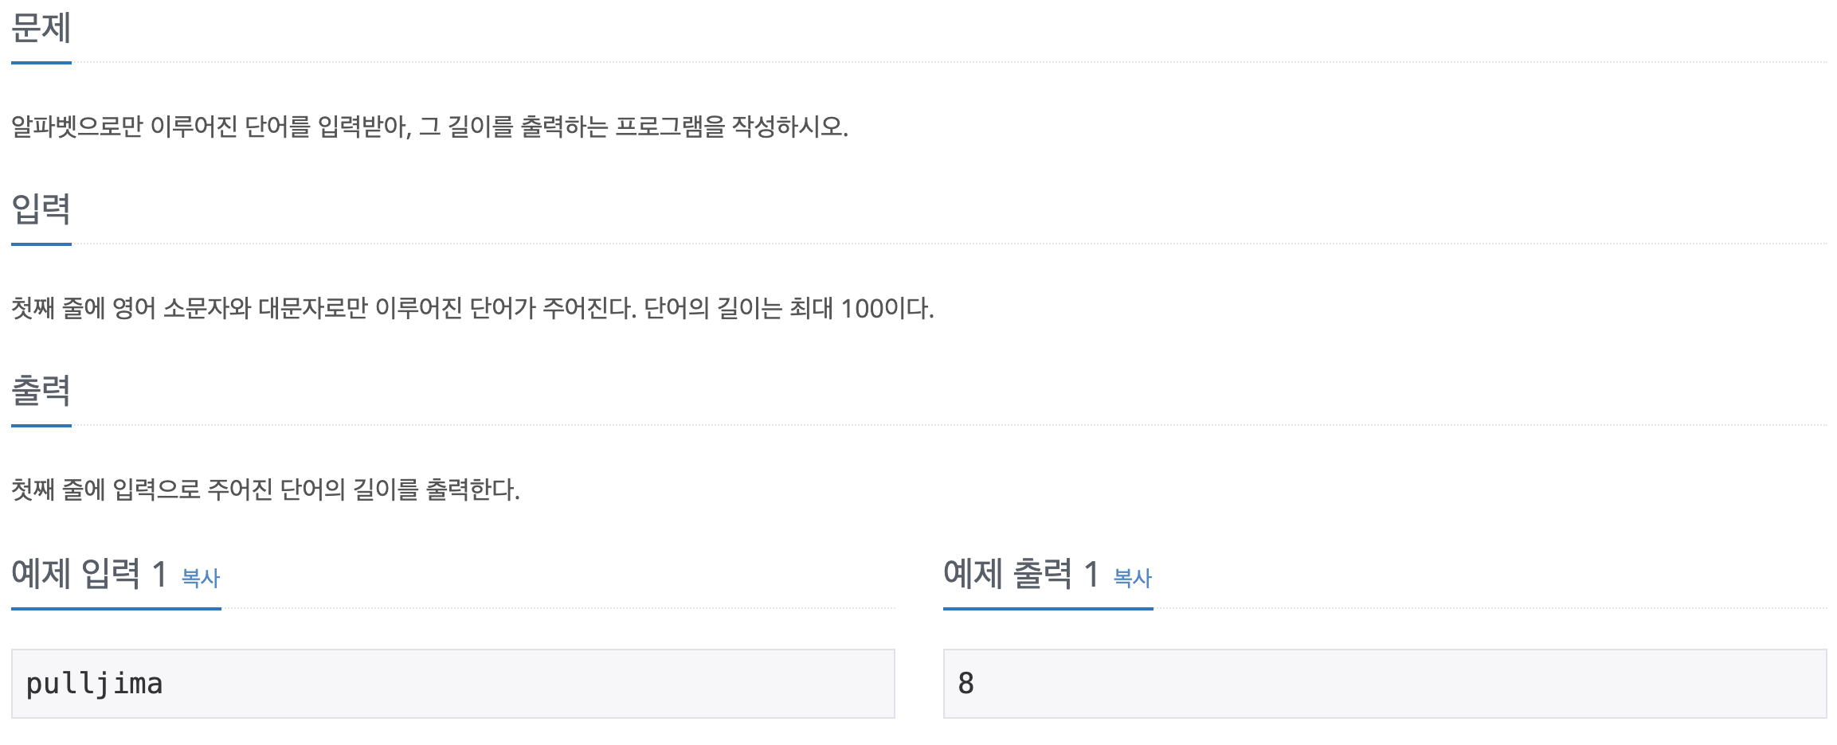Viewport: 1837px width, 745px height.
Task: Click the problem description sentence under 문제
Action: tap(430, 127)
